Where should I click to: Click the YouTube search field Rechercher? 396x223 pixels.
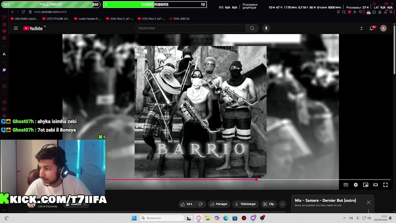190,28
